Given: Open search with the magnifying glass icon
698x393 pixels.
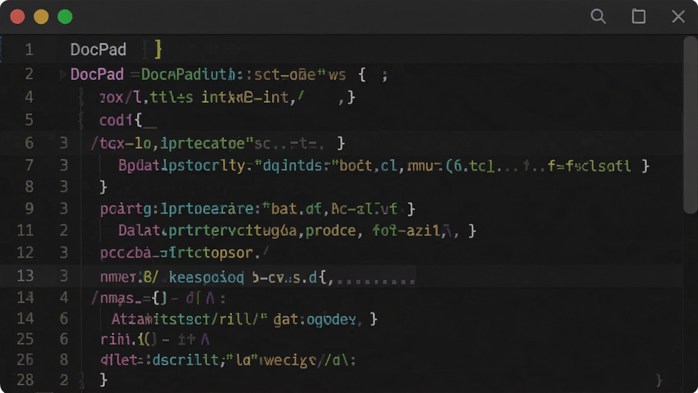Looking at the screenshot, I should 598,16.
